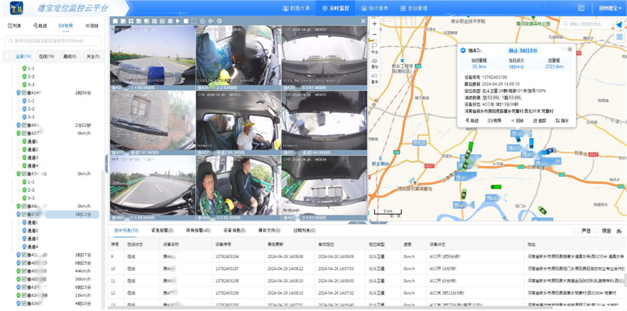This screenshot has width=627, height=311.
Task: Click 回放 in the vehicle info popup
Action: [x=516, y=120]
